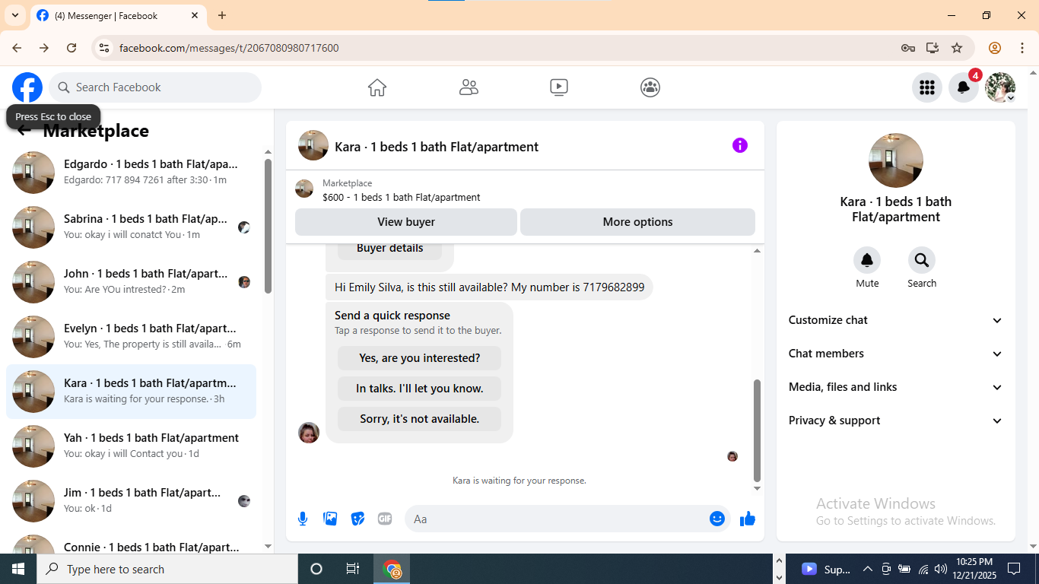Go to the Home feed icon
This screenshot has width=1039, height=584.
(x=377, y=87)
